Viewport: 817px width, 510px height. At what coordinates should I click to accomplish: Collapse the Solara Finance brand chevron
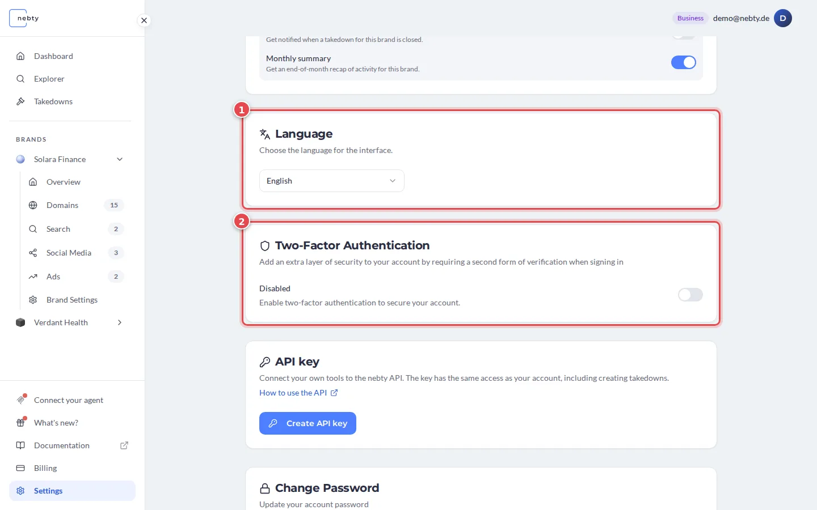click(x=120, y=159)
